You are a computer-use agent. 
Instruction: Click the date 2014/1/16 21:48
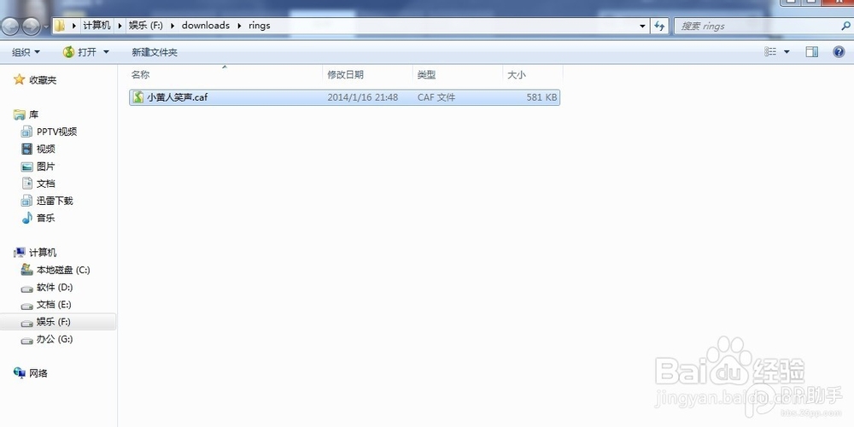363,97
